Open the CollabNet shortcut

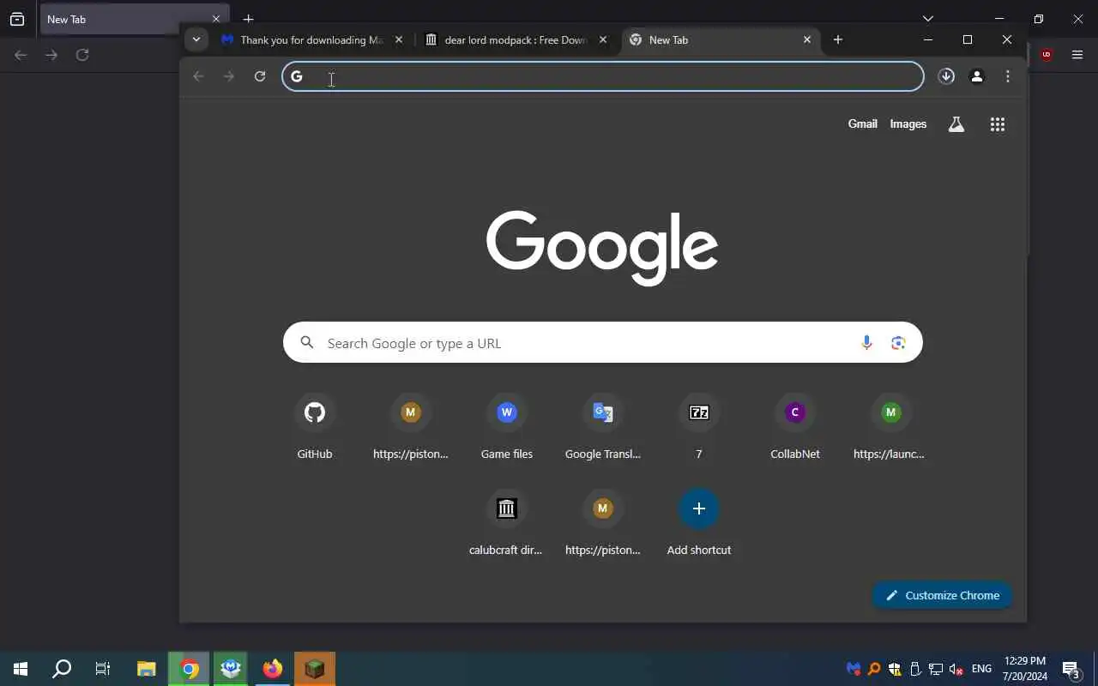795,412
